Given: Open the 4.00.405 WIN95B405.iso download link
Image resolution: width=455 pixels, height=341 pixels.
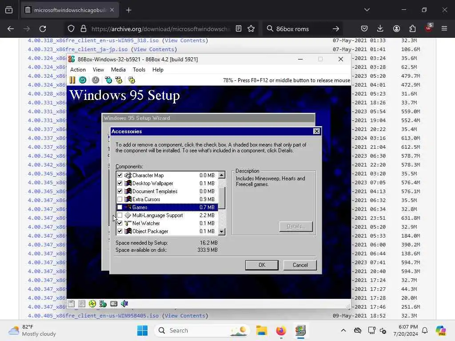Looking at the screenshot, I should coord(93,316).
